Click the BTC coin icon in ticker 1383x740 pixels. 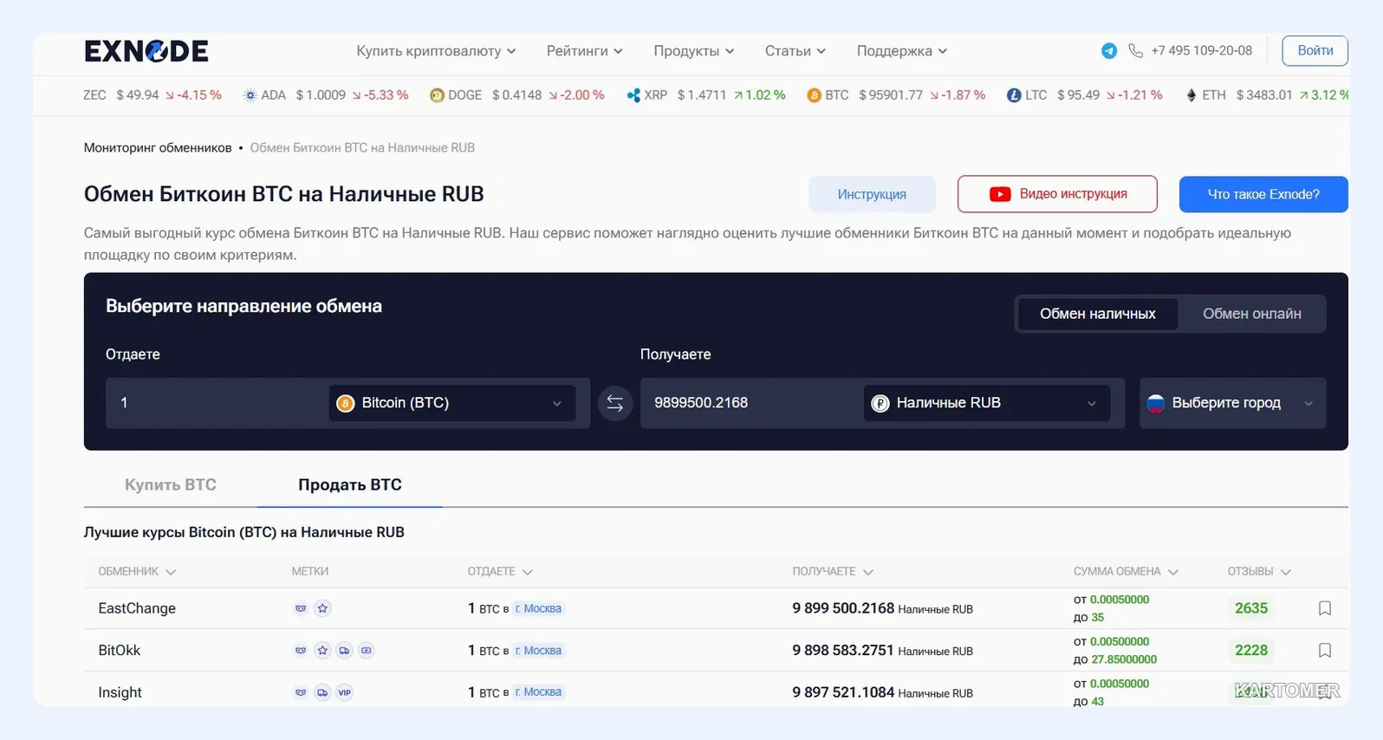tap(814, 95)
